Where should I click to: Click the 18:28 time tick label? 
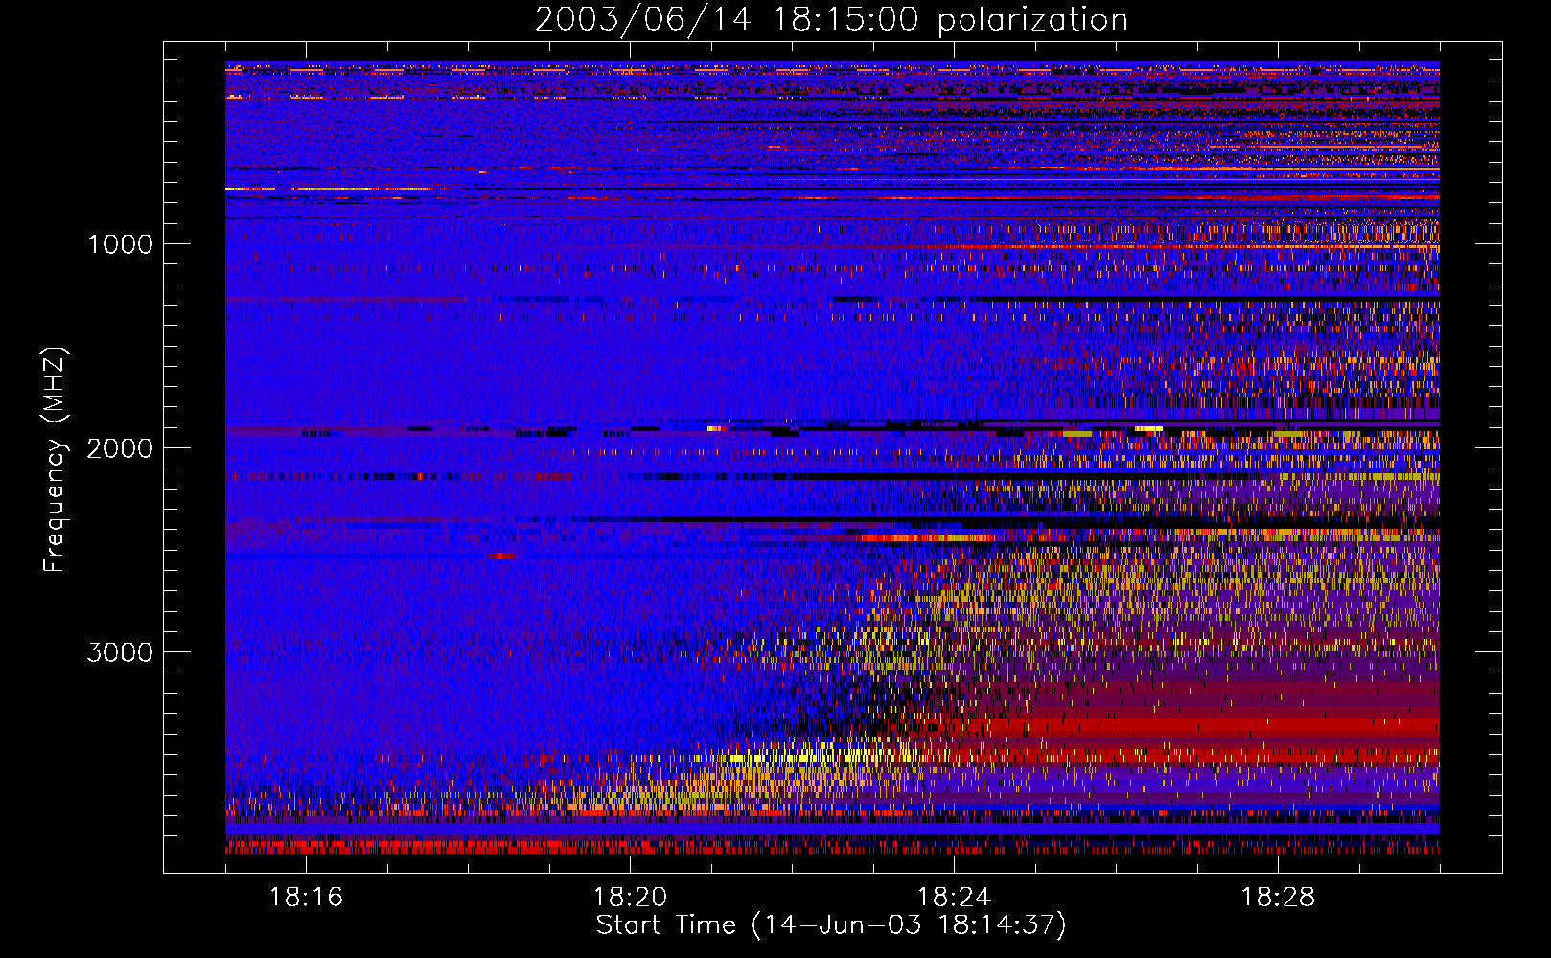[1278, 898]
